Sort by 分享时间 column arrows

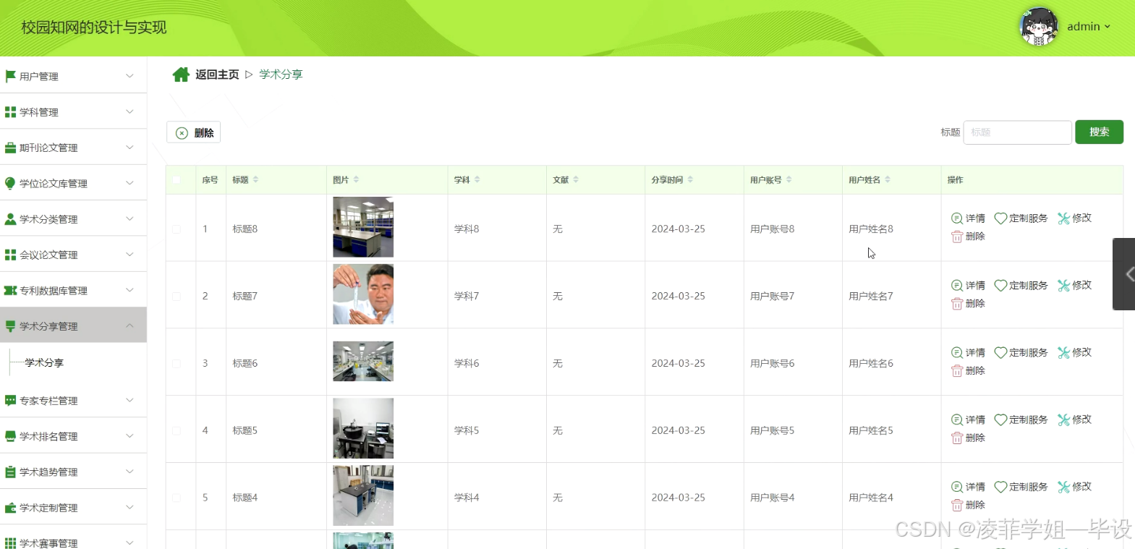[x=690, y=179]
